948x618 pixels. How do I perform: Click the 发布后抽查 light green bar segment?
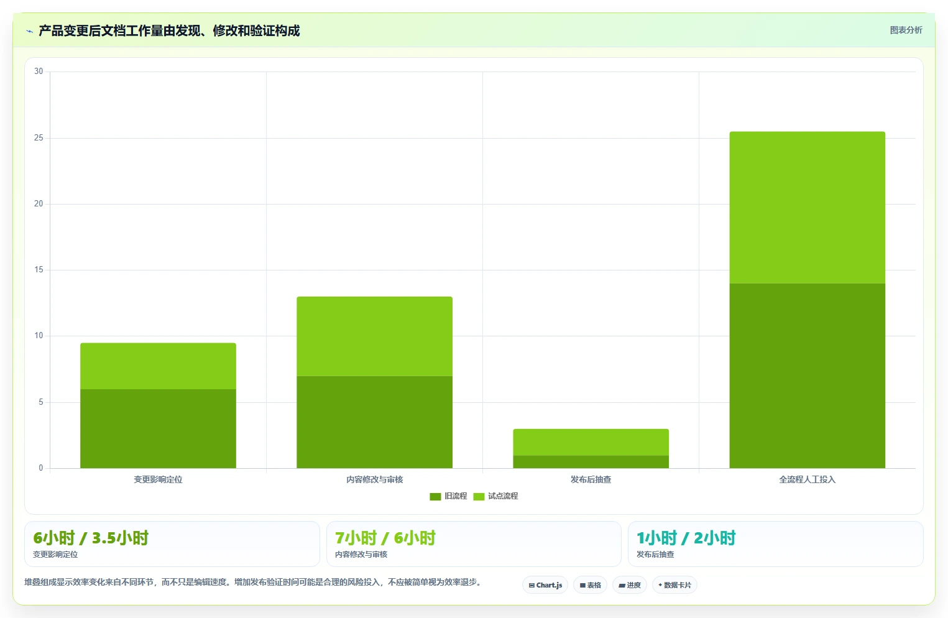coord(591,442)
